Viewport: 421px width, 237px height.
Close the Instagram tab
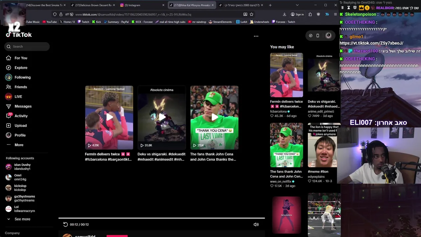tap(163, 5)
